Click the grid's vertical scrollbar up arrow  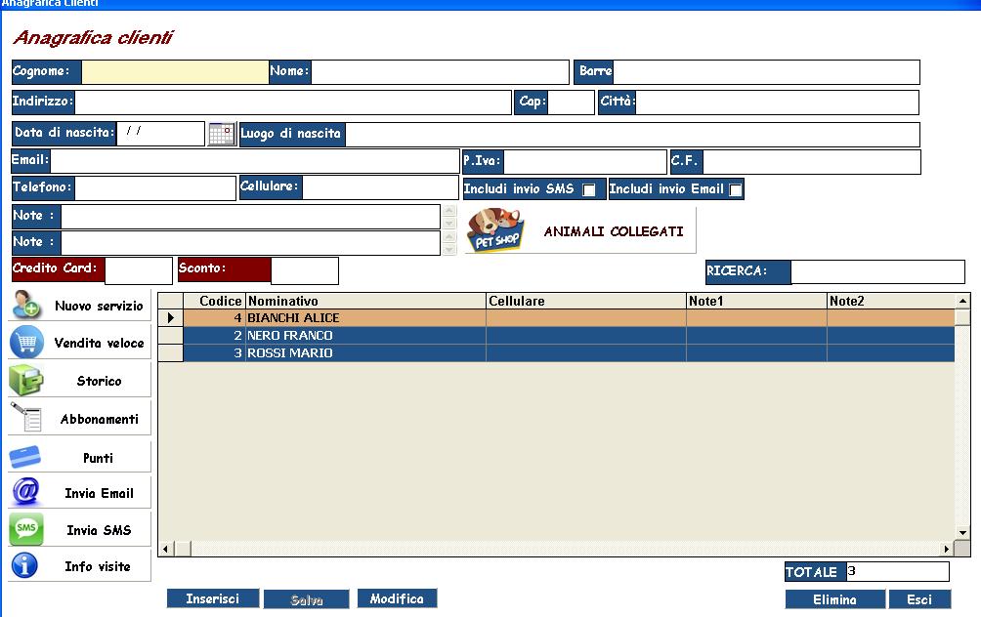pyautogui.click(x=962, y=301)
